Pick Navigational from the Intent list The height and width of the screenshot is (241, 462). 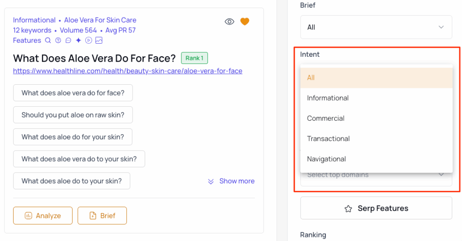[x=327, y=159]
